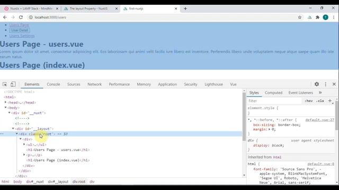
Task: Open default.vue:27 source link
Action: tap(319, 120)
